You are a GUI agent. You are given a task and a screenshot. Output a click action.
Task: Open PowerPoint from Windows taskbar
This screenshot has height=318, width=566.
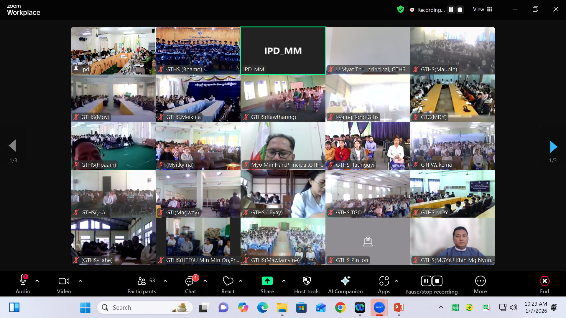[399, 308]
